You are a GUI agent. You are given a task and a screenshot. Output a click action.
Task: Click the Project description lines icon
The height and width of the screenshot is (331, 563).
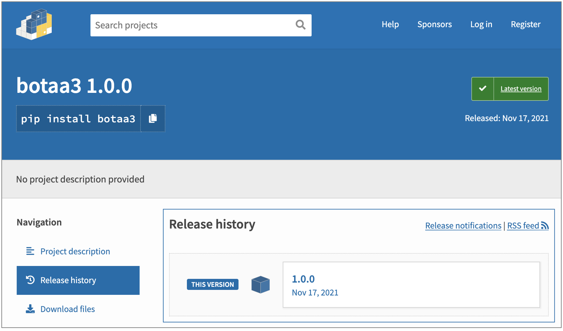pos(30,251)
